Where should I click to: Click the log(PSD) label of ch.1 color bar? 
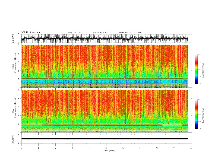click(203, 71)
